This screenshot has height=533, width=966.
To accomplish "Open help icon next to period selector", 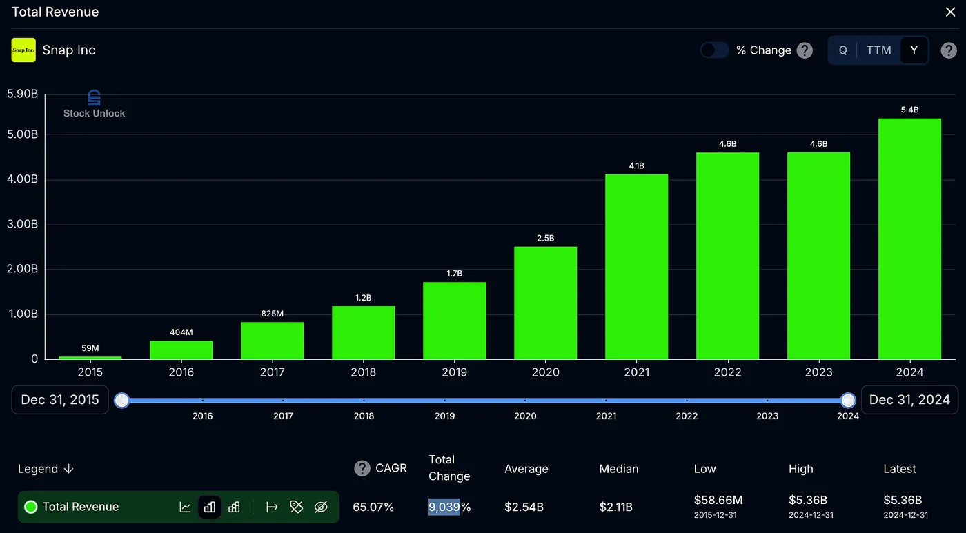I will coord(949,50).
